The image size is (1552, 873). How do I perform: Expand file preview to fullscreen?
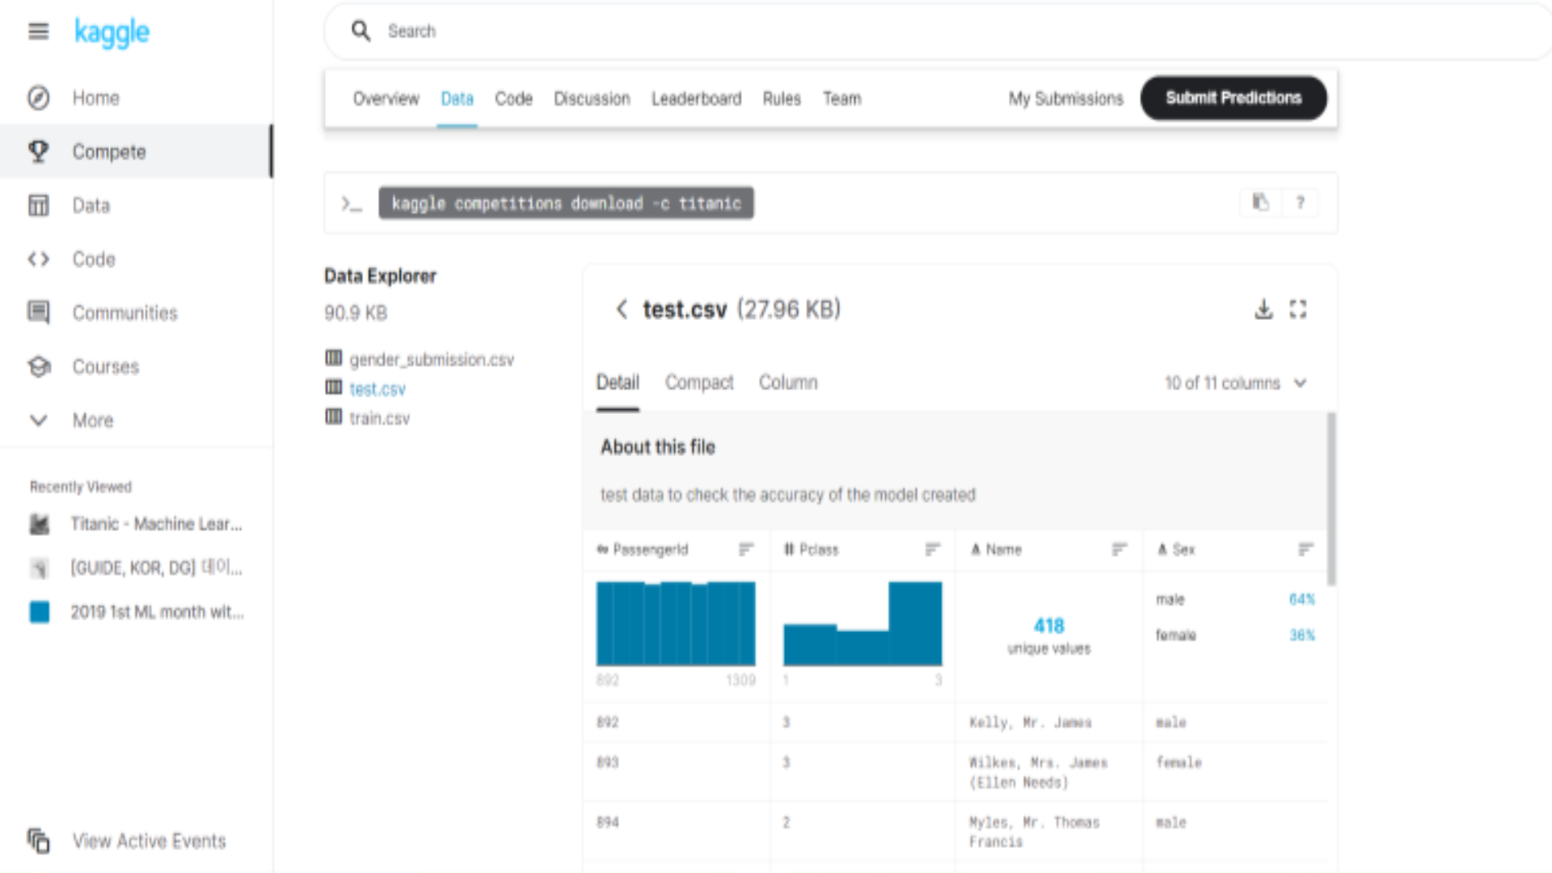click(1298, 309)
